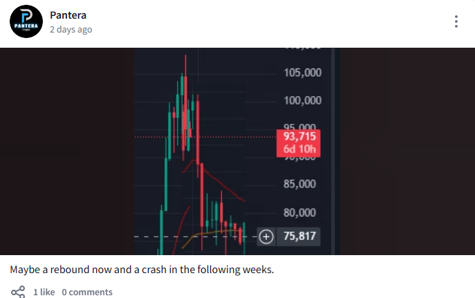Click the share icon below the post
475x298 pixels.
tap(18, 292)
